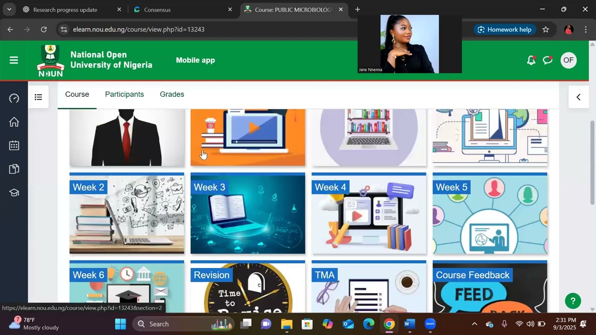The width and height of the screenshot is (596, 335).
Task: Open the businessman silhouette section card
Action: click(127, 138)
